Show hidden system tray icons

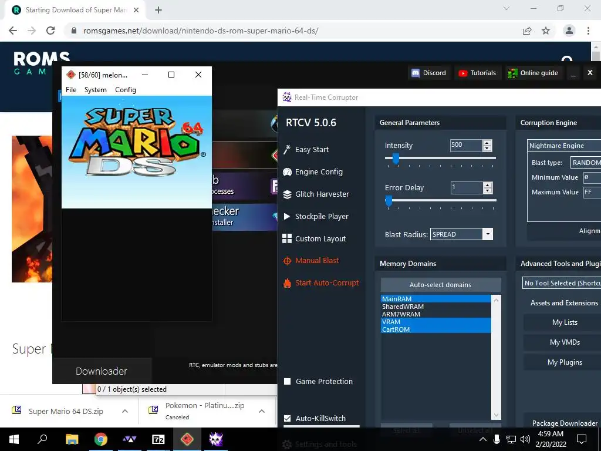click(483, 439)
